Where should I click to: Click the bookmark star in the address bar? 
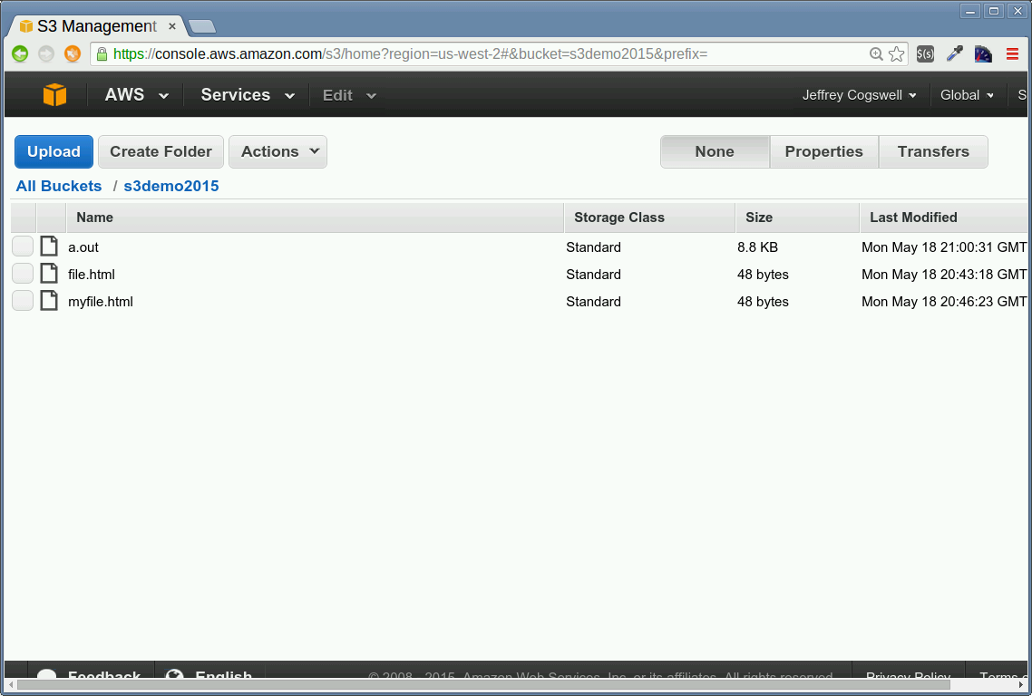click(x=896, y=53)
